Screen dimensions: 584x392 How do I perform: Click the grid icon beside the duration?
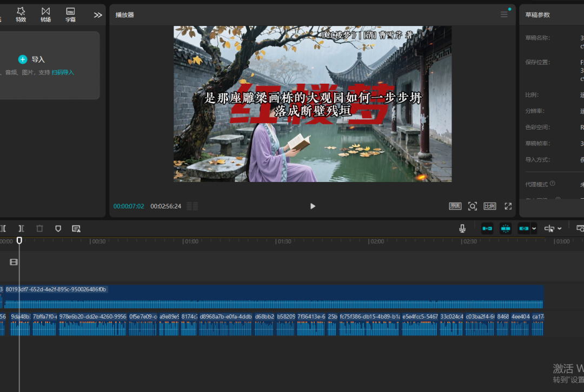point(192,206)
